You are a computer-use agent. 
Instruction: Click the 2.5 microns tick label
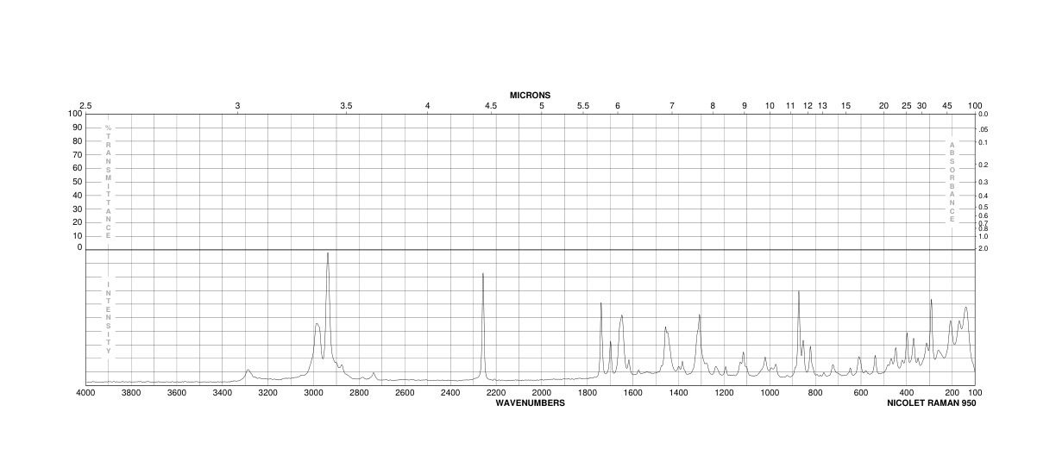click(85, 105)
